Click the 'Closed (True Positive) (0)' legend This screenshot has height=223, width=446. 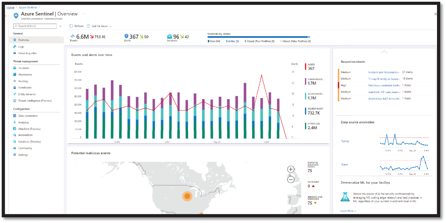[x=260, y=41]
